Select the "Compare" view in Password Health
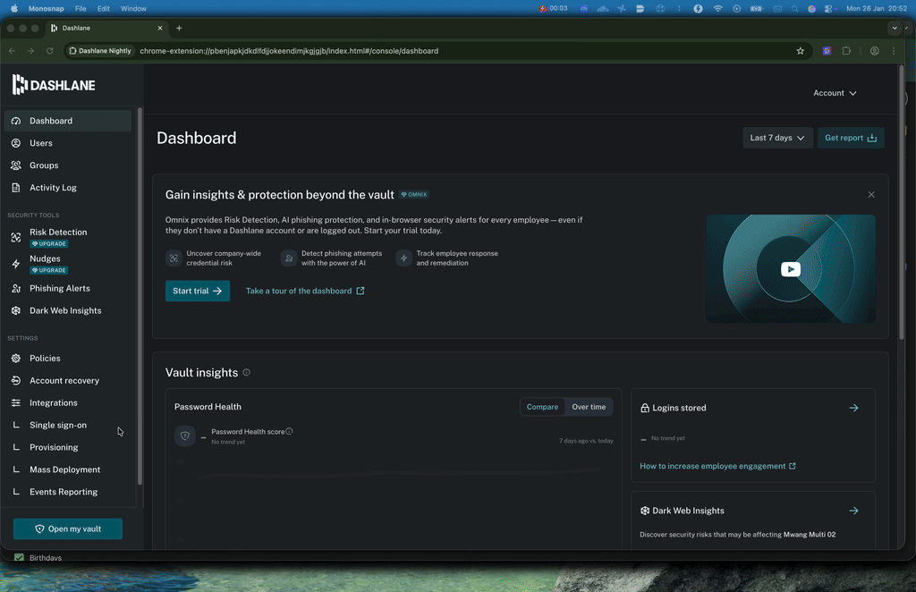The image size is (916, 592). tap(542, 407)
